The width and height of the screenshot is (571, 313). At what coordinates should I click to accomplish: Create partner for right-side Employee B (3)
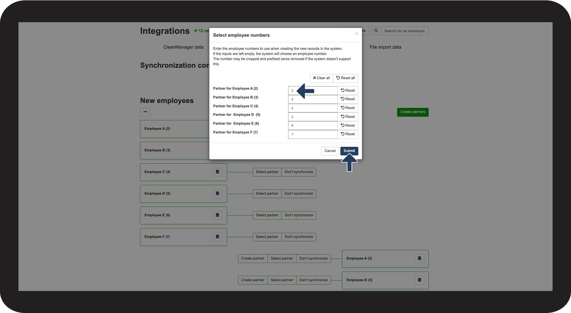click(253, 280)
